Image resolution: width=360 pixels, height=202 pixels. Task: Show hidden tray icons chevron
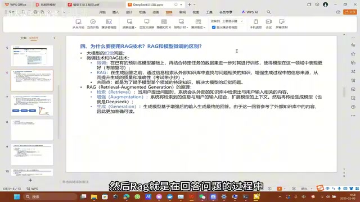point(280,197)
